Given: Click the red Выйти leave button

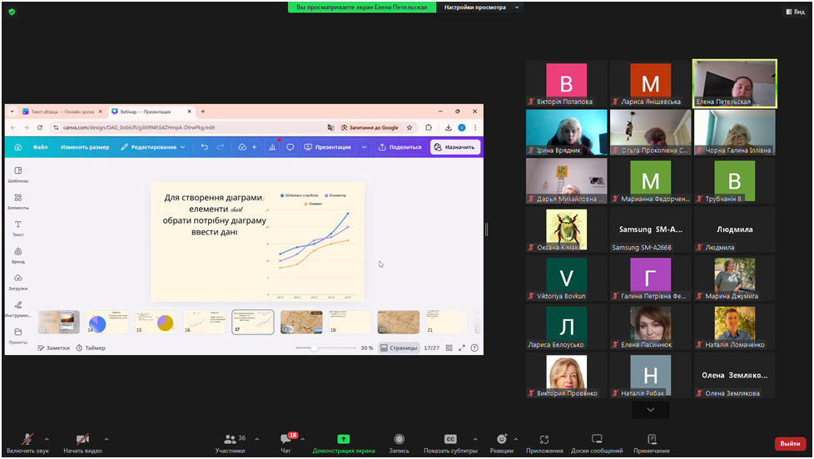Looking at the screenshot, I should point(790,443).
